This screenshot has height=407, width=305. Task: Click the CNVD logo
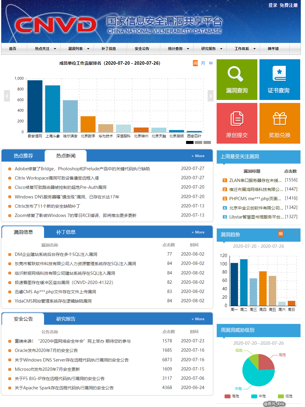click(55, 25)
